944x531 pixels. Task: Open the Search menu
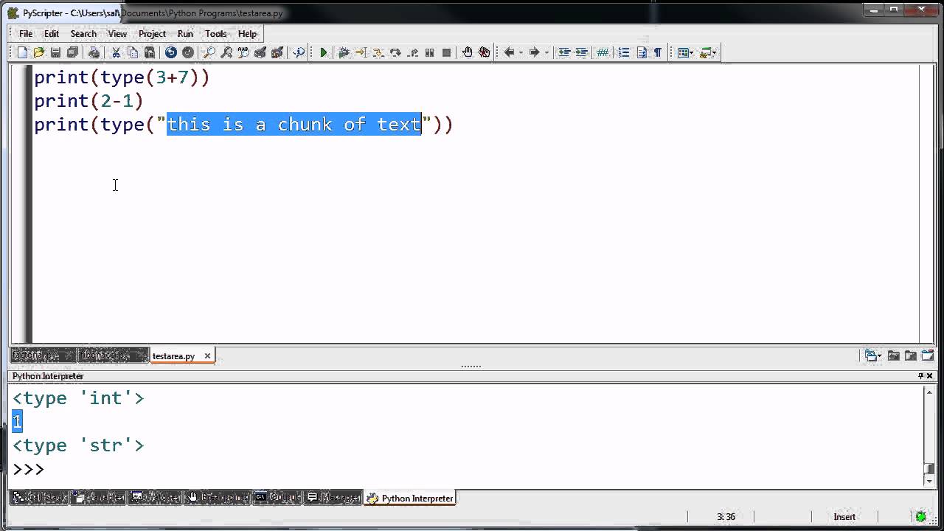click(x=83, y=34)
